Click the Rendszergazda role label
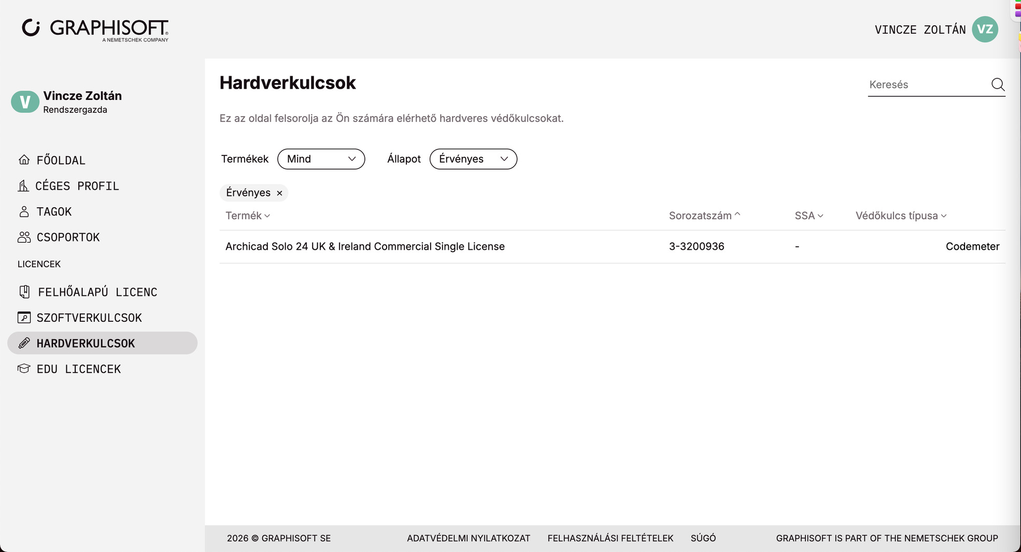The width and height of the screenshot is (1021, 552). pos(75,110)
